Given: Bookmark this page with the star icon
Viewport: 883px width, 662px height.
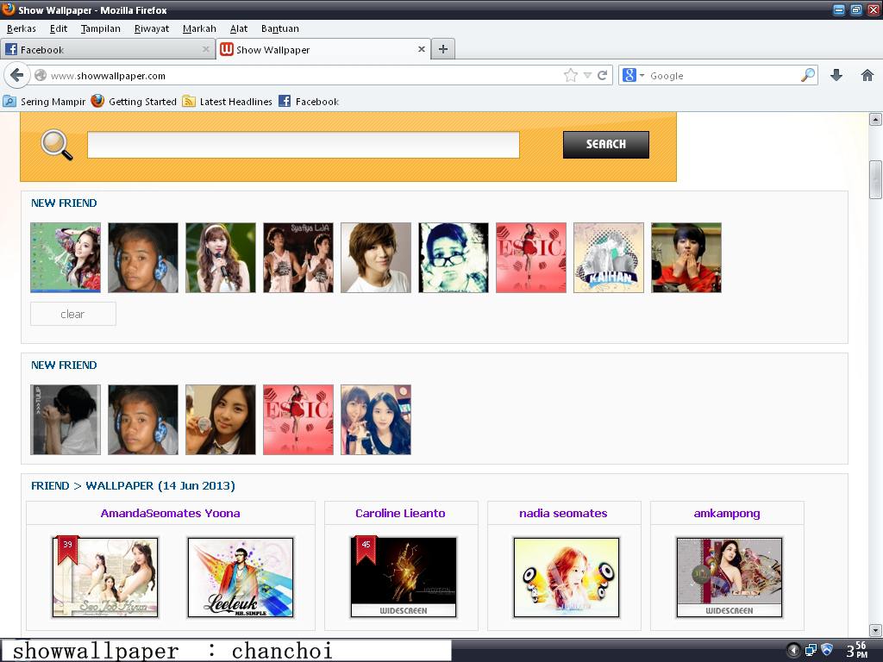Looking at the screenshot, I should pyautogui.click(x=570, y=75).
